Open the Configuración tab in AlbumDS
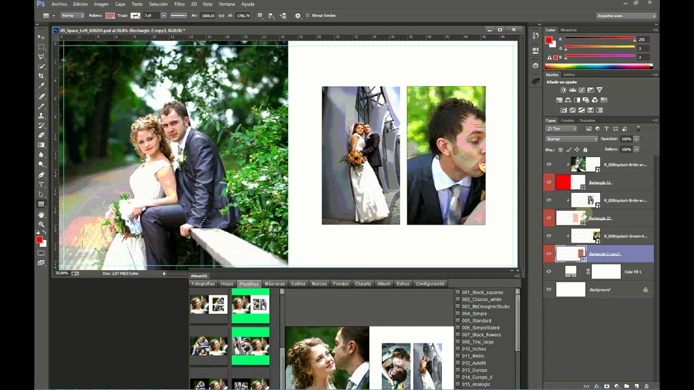 click(x=430, y=284)
